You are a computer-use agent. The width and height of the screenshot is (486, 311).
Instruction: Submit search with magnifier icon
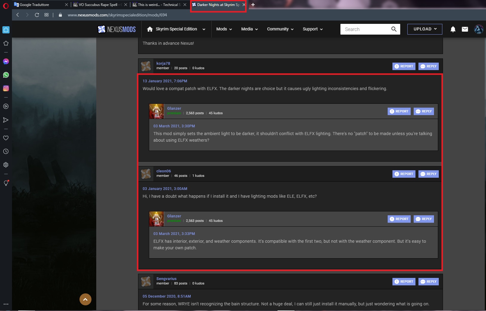tap(394, 29)
